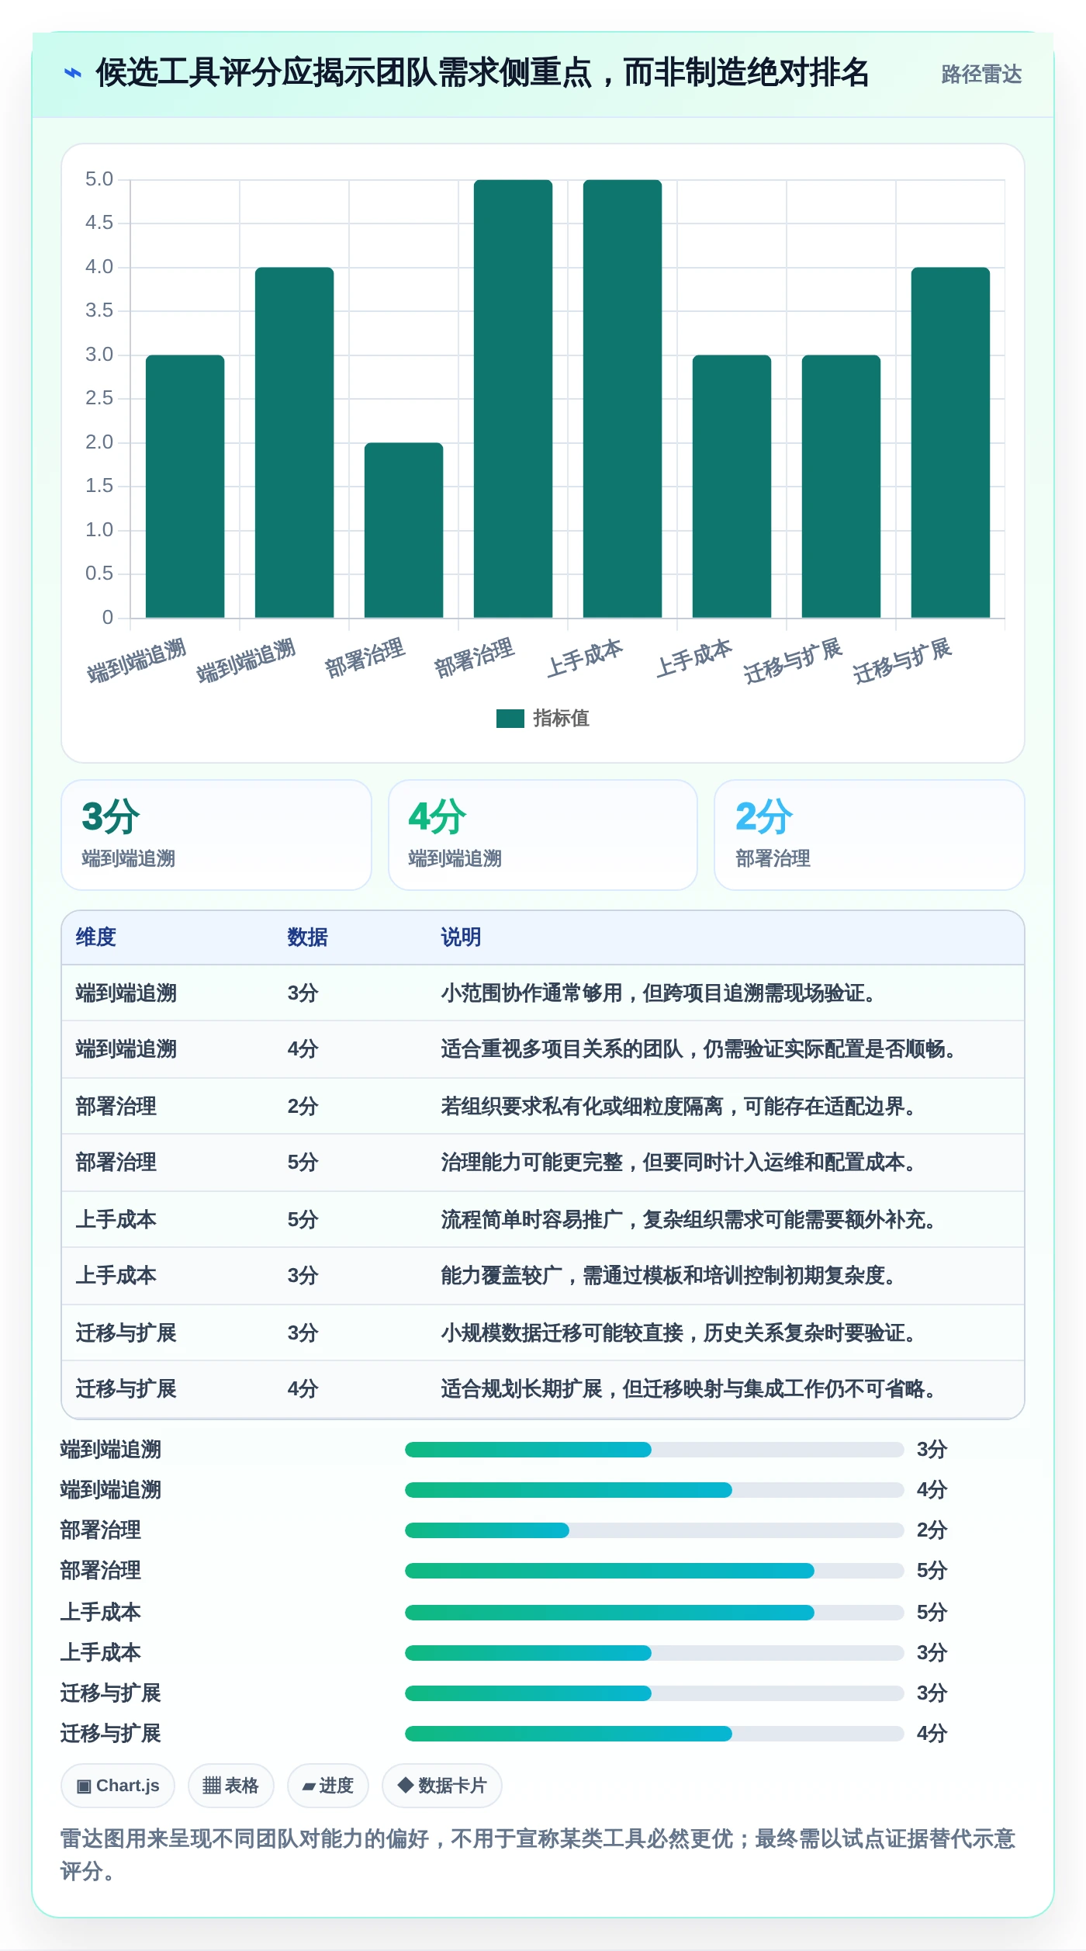The width and height of the screenshot is (1086, 1951).
Task: Click the 迁移与扩展 chart bar reaching 3.0
Action: (842, 487)
